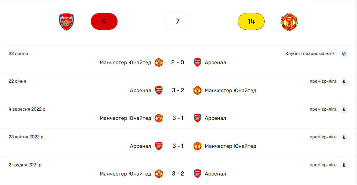
Task: Click прем'єр-ліга label on 2 грудня 2021 row
Action: [x=323, y=165]
